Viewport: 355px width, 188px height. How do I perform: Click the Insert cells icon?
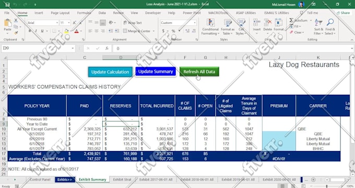(256, 23)
